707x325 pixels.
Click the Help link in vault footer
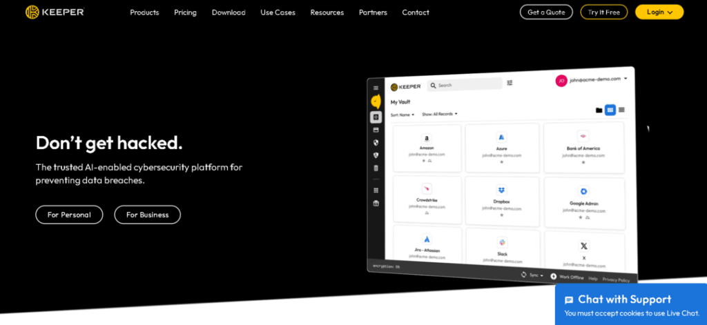(x=593, y=279)
